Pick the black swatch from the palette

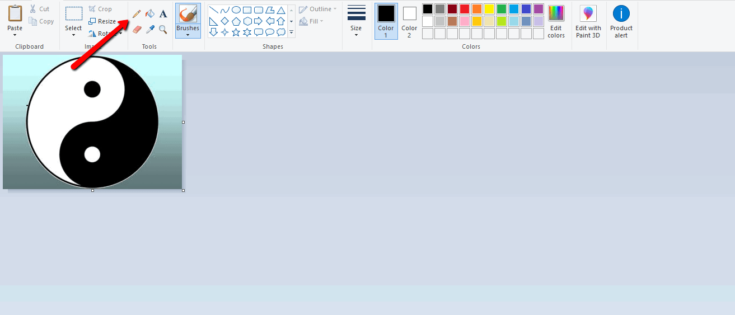428,9
